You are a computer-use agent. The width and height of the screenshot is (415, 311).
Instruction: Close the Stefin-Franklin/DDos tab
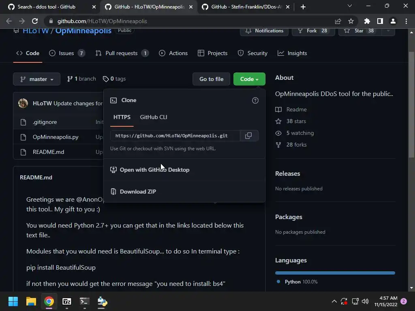(288, 7)
